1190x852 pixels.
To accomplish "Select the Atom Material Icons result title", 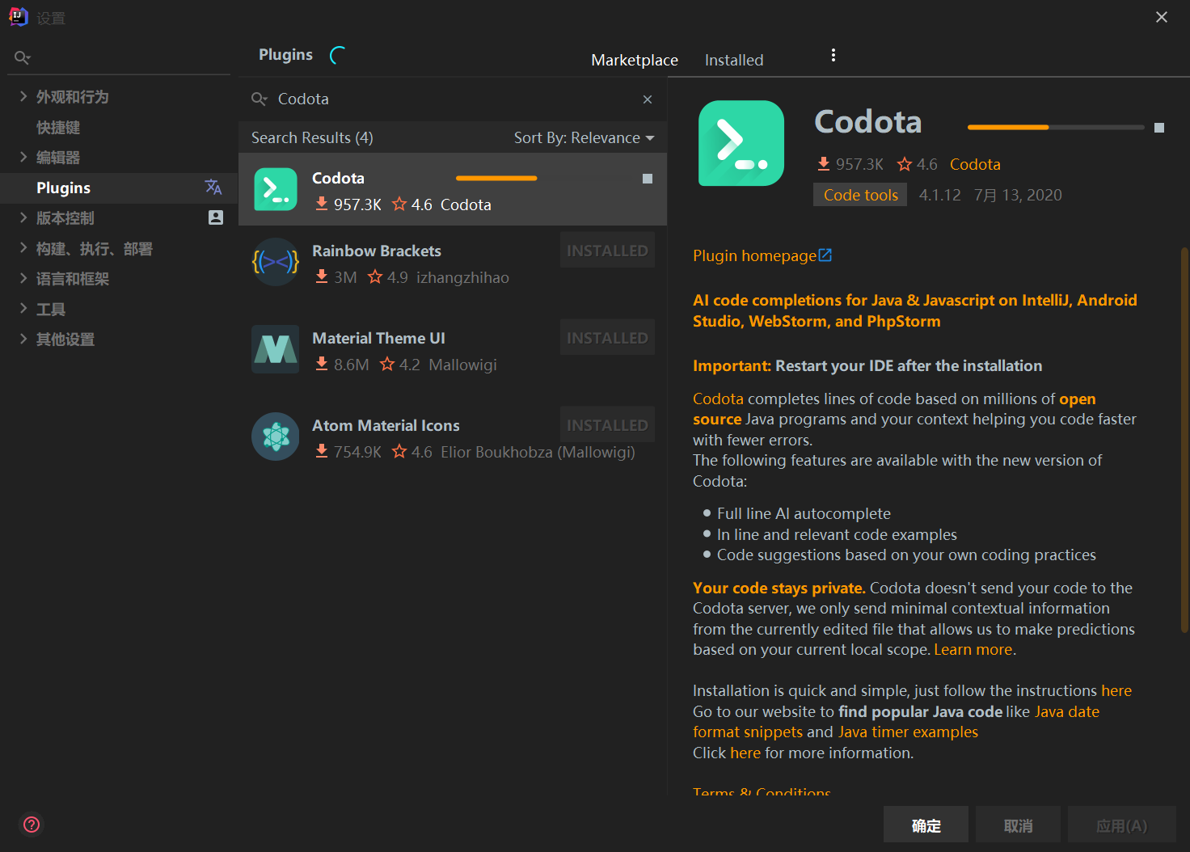I will click(386, 425).
